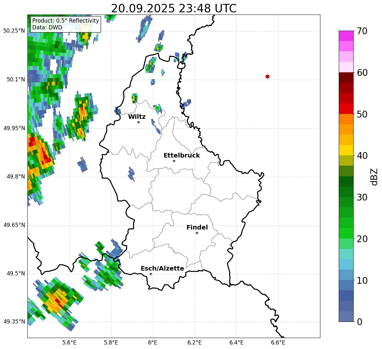Click the bright green colorbar segment at 20 dBZ
The image size is (382, 349).
(x=346, y=233)
